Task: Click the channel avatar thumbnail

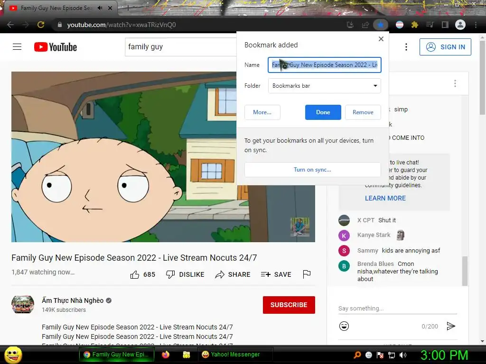Action: coord(23,304)
